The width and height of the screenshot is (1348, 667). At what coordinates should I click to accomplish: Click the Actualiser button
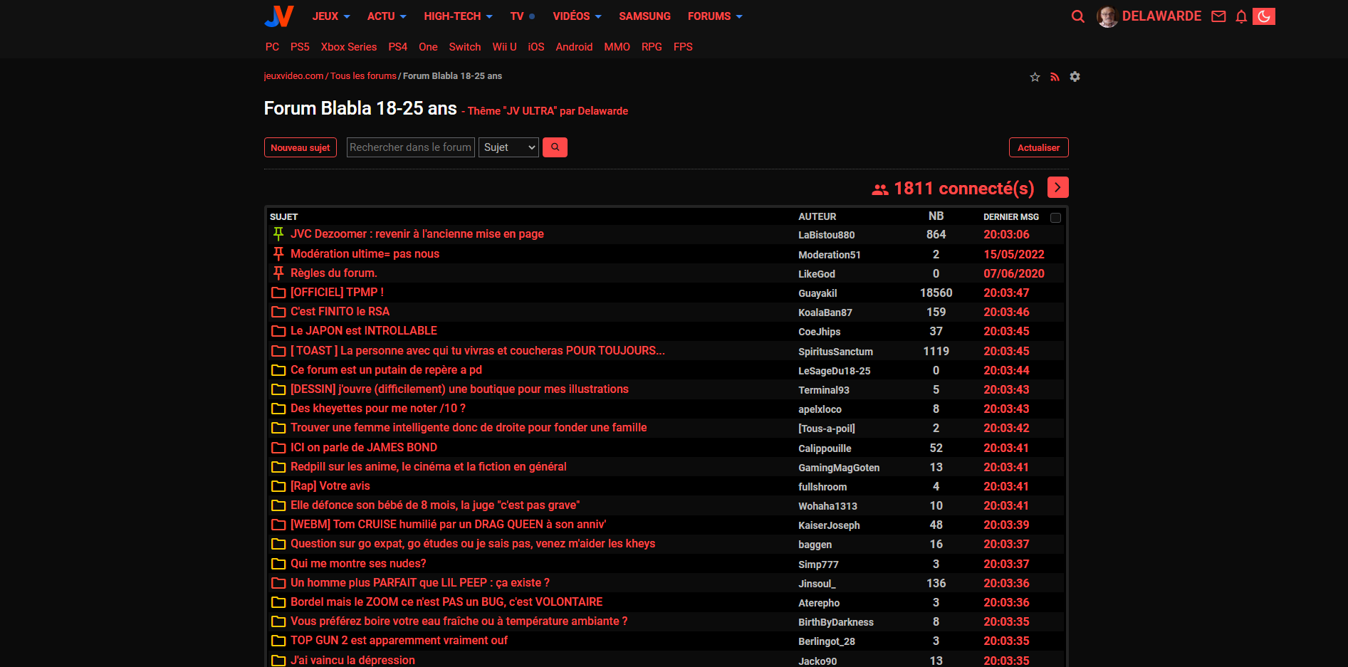point(1038,147)
